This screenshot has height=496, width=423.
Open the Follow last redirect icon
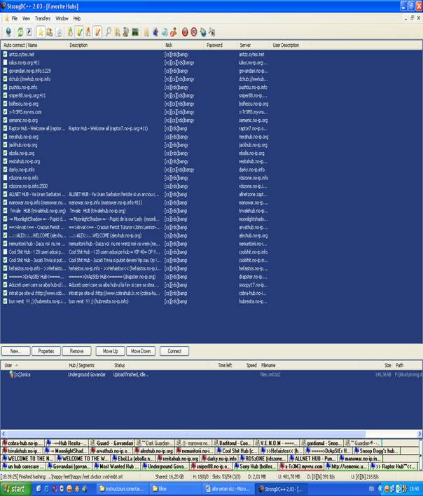click(x=29, y=32)
